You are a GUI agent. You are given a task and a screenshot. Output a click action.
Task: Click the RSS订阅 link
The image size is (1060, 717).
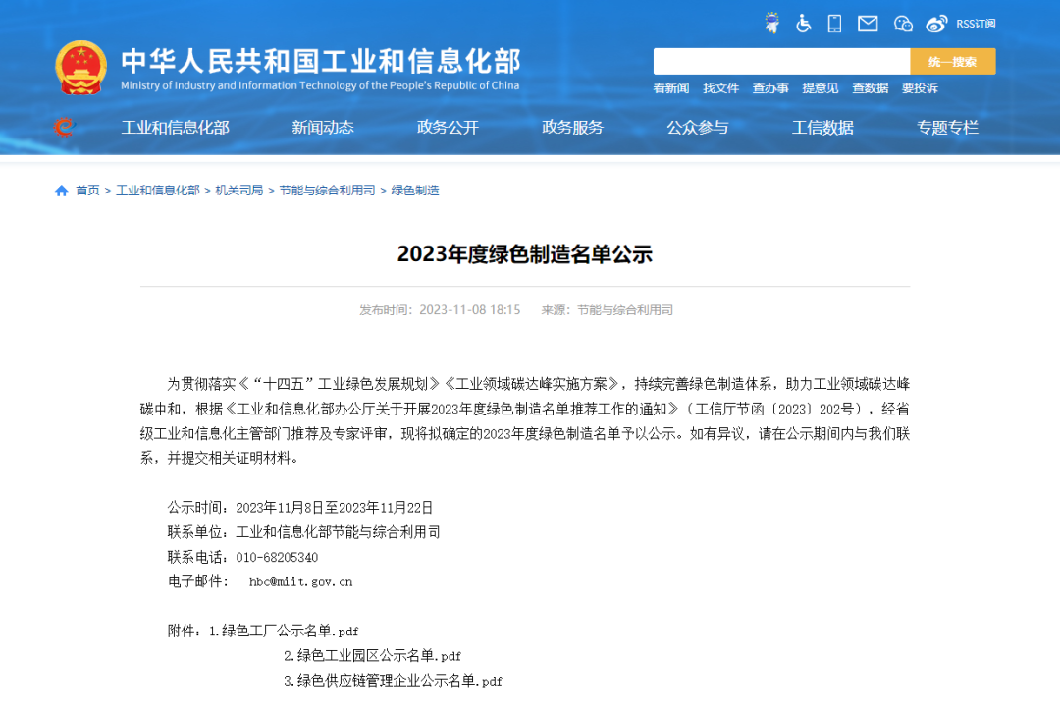coord(976,24)
